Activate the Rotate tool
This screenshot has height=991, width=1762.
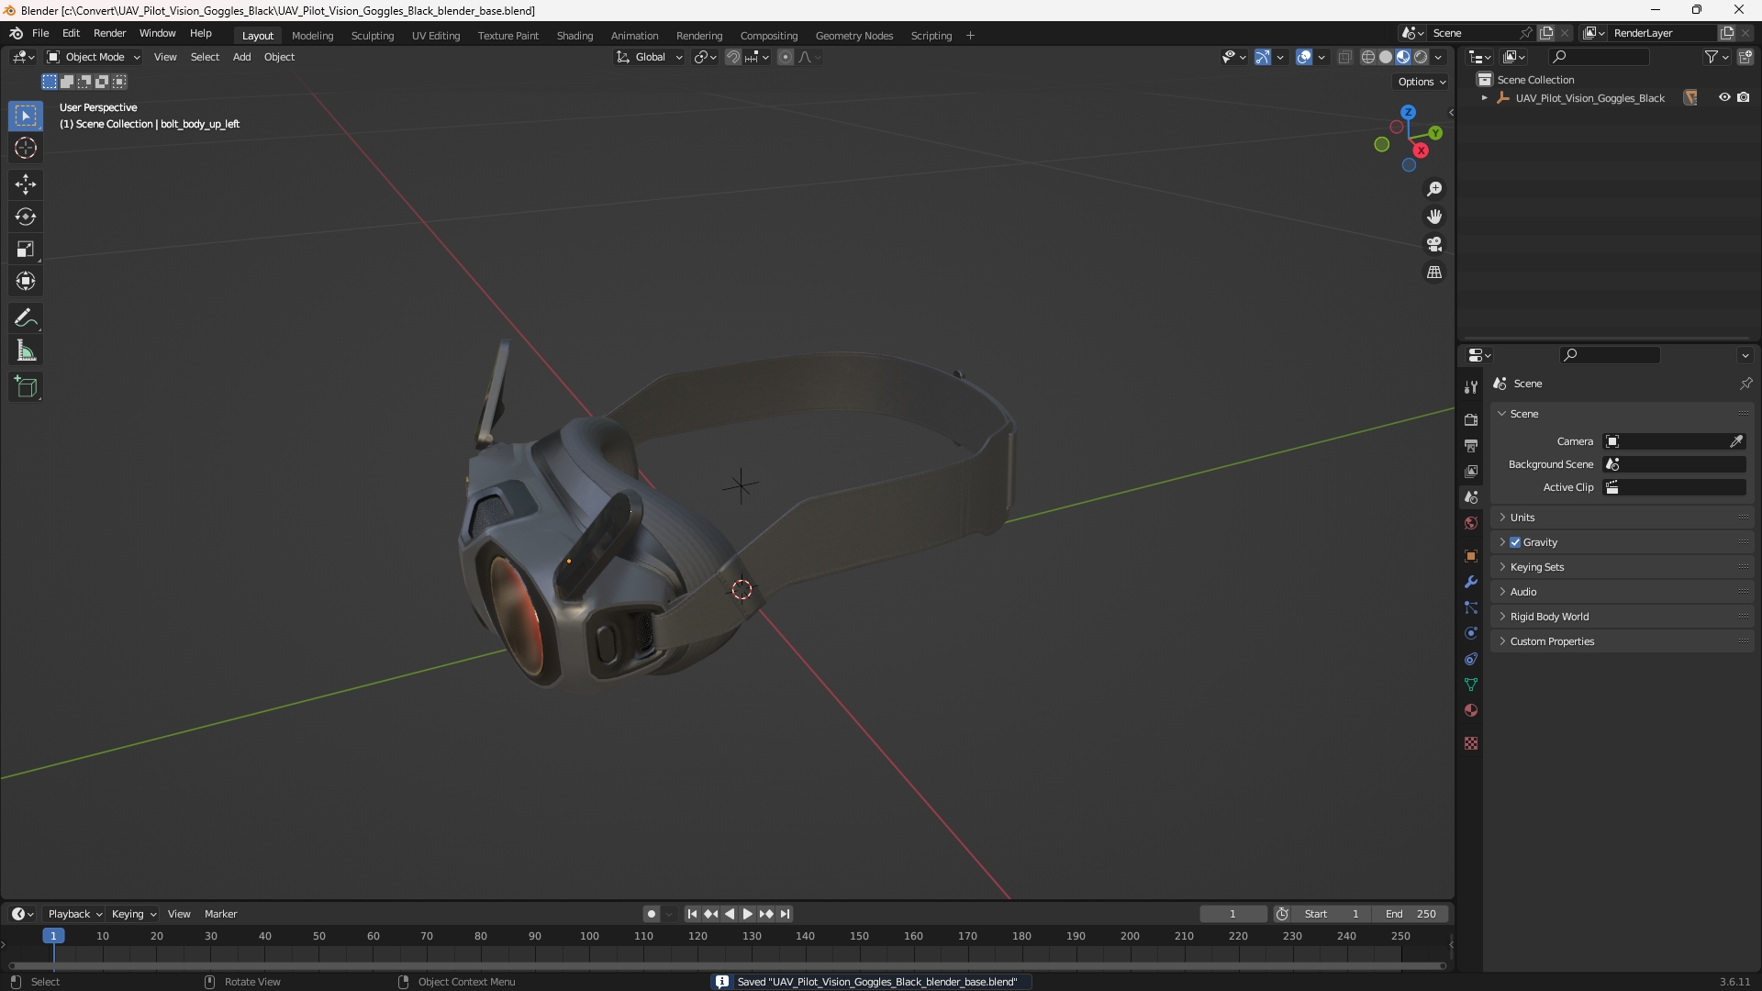pos(26,217)
